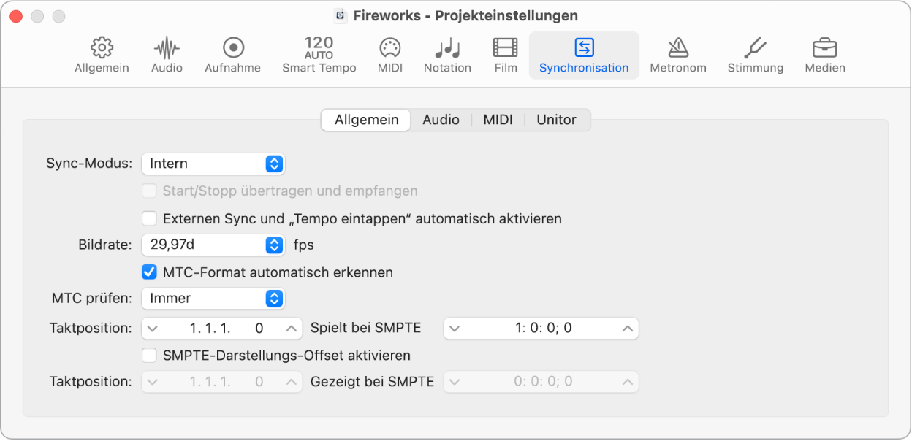Open the Aufnahme settings icon
The width and height of the screenshot is (912, 441).
pos(232,55)
